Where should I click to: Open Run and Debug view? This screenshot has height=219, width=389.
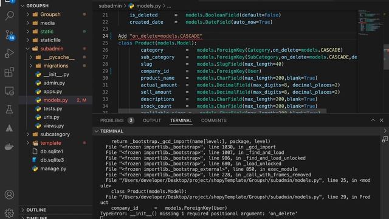10,53
